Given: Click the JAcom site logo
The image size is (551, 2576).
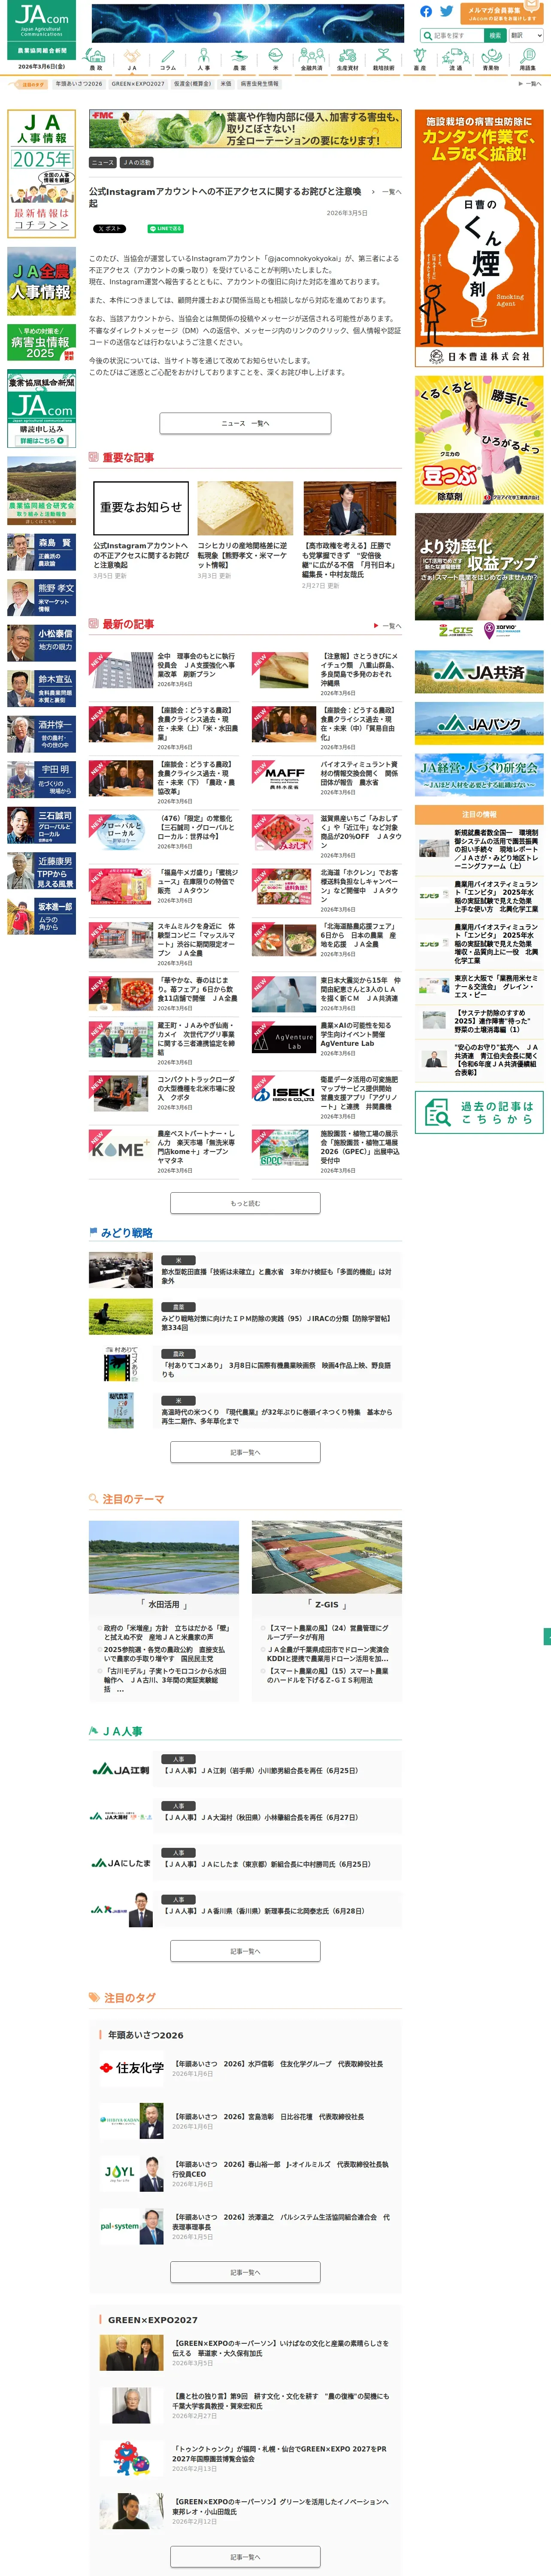Looking at the screenshot, I should coord(42,30).
